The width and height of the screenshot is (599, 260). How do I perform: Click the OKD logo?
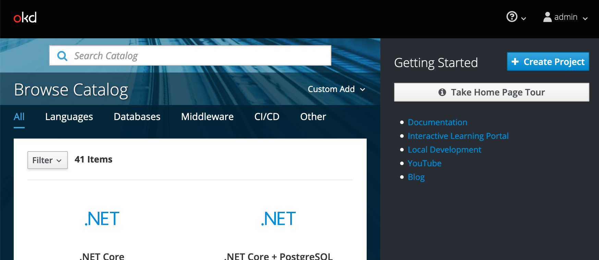tap(25, 17)
